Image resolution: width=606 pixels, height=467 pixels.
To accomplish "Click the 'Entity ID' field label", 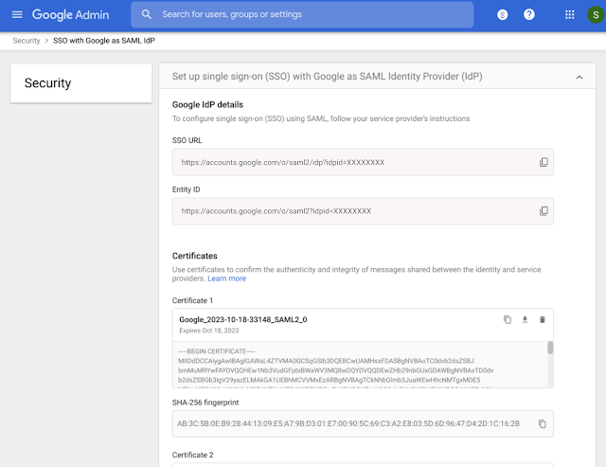I will coord(186,189).
